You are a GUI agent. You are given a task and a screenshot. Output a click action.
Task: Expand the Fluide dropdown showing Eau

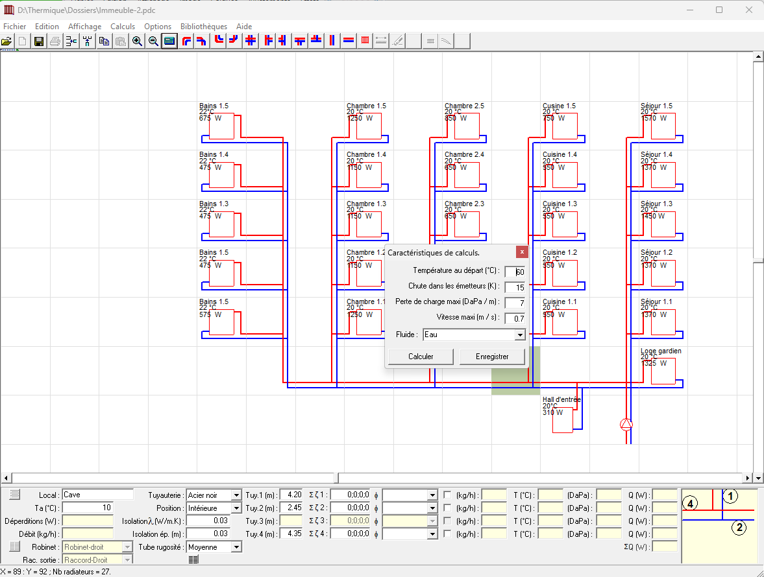[x=519, y=335]
